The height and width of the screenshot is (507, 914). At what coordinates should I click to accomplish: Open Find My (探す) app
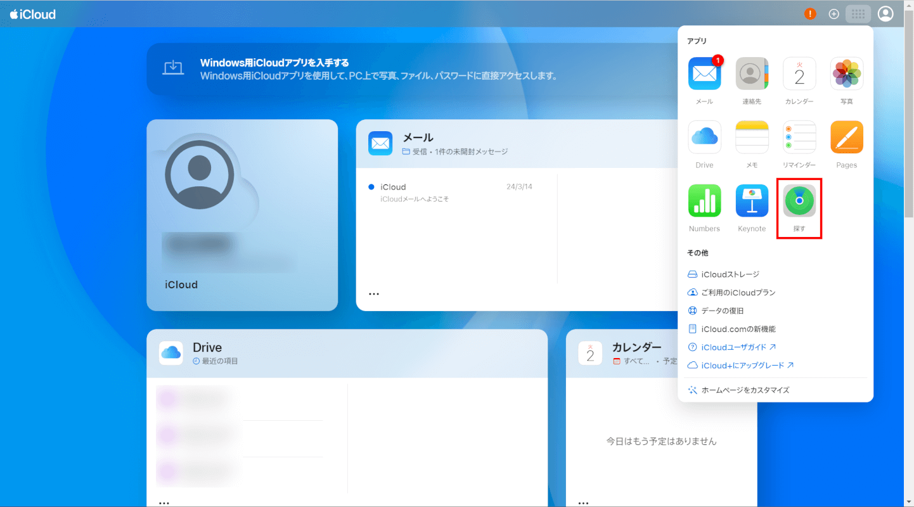coord(799,200)
